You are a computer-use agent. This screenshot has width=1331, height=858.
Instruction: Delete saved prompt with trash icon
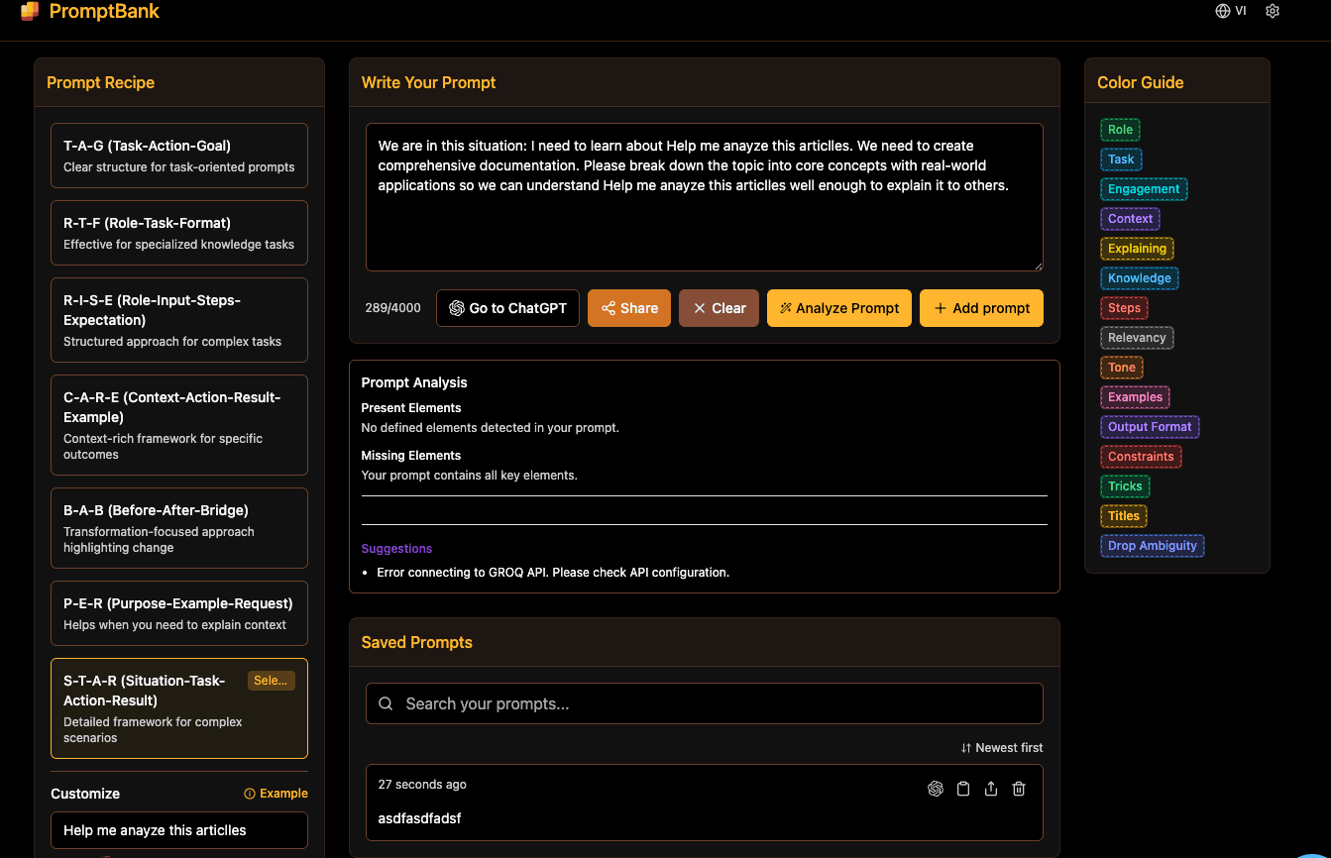tap(1019, 788)
